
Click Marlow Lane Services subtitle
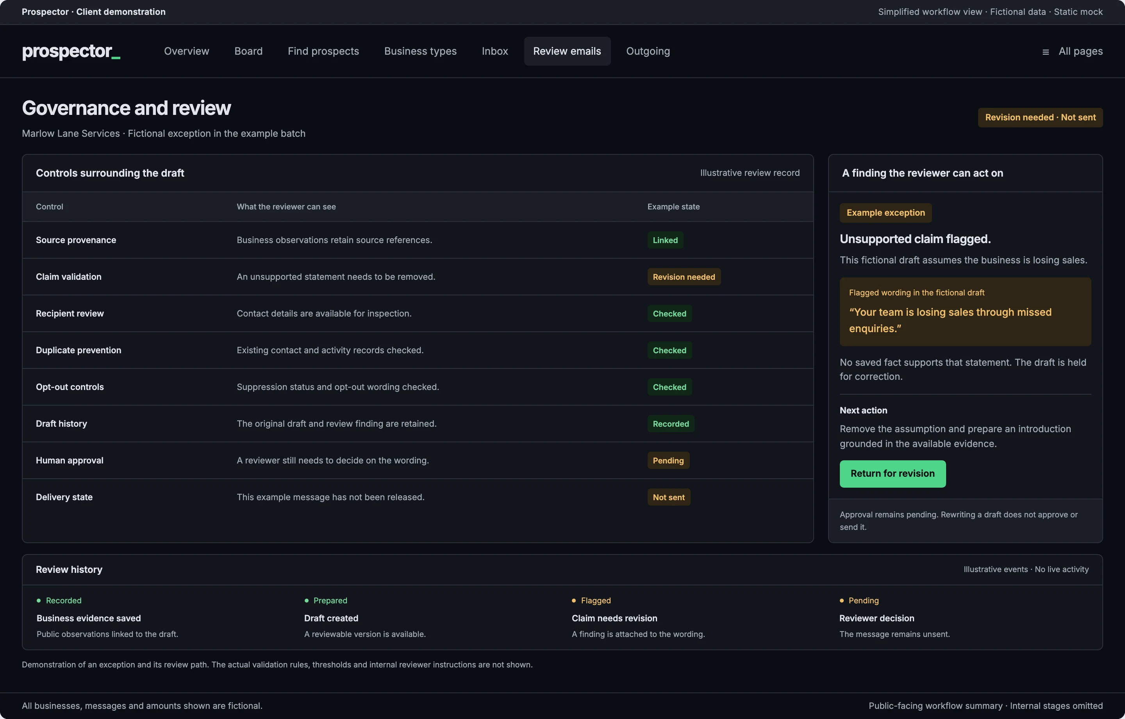(164, 133)
